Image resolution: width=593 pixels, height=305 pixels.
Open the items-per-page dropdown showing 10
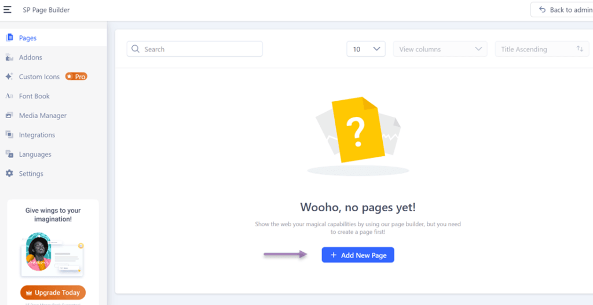pos(366,49)
